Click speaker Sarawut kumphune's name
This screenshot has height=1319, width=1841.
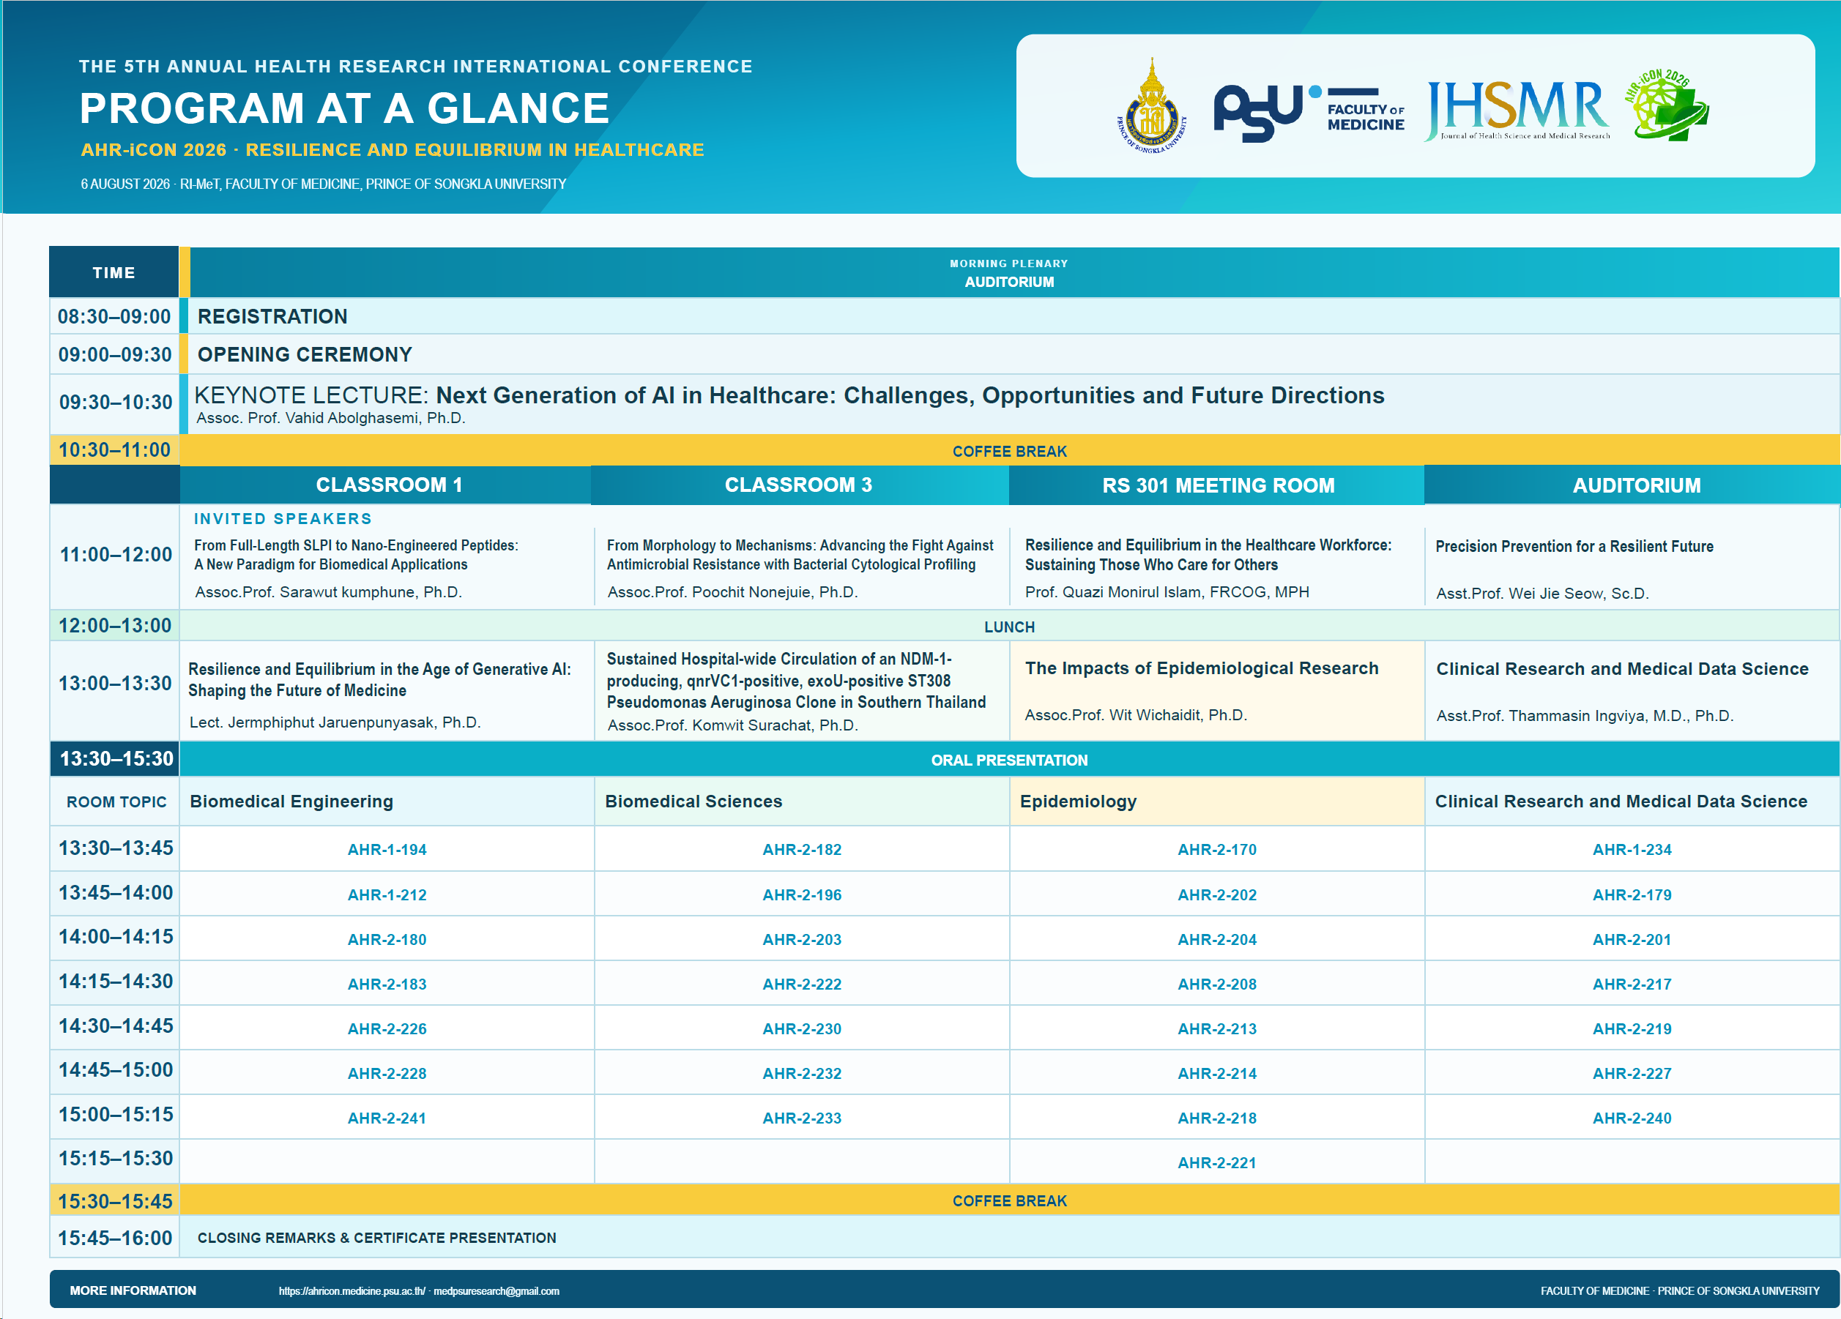pyautogui.click(x=328, y=592)
